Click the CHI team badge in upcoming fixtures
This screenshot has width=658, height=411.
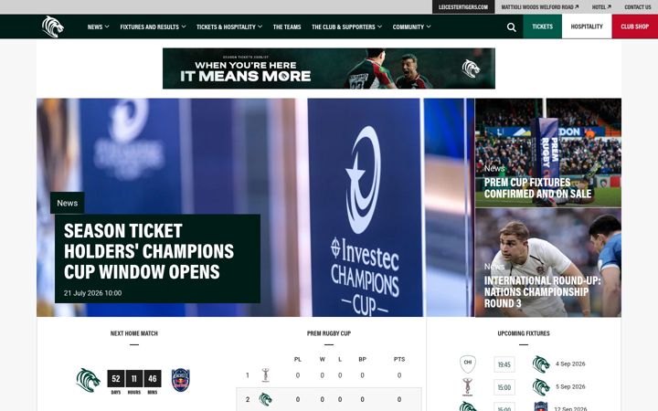468,364
